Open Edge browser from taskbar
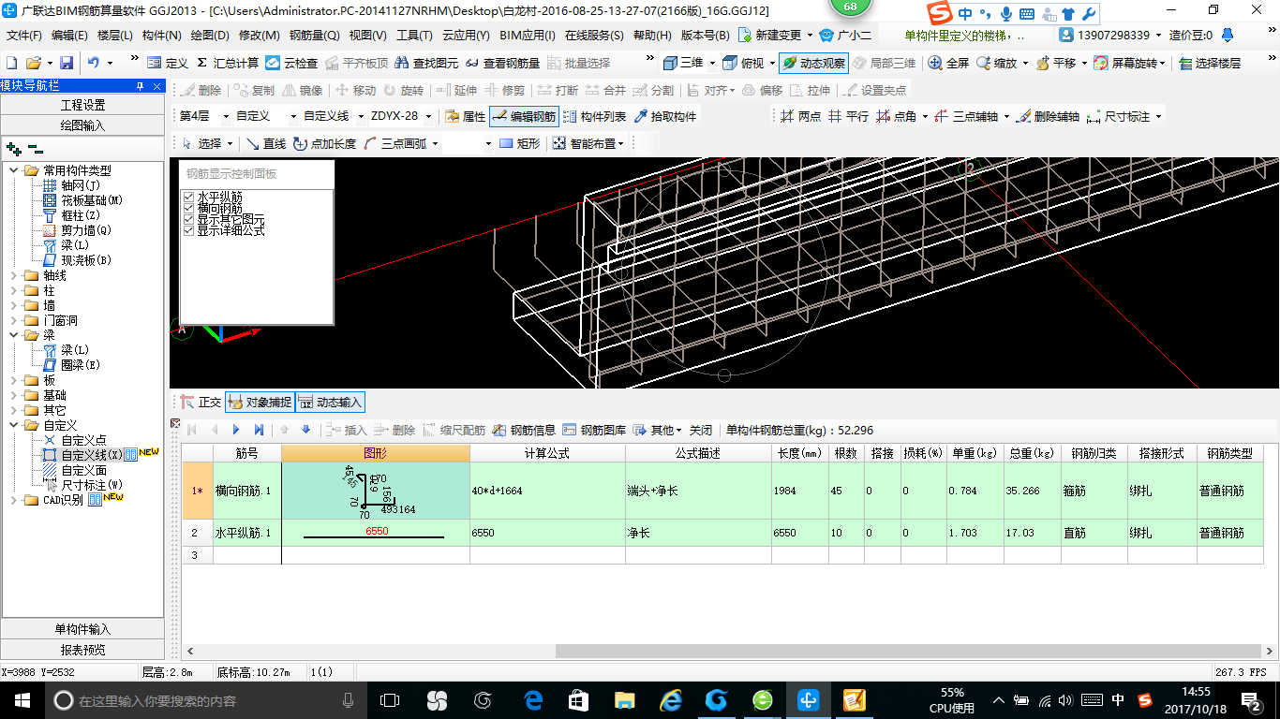This screenshot has width=1280, height=719. coord(534,699)
